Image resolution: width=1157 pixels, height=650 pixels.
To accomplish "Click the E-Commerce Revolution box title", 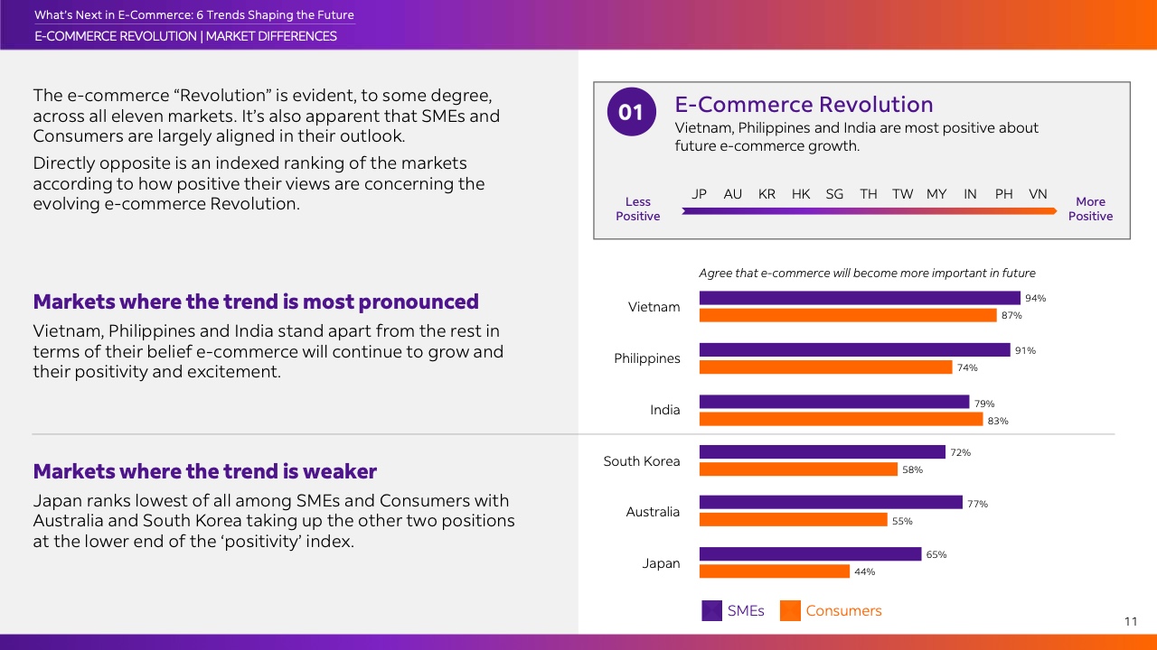I will 804,105.
